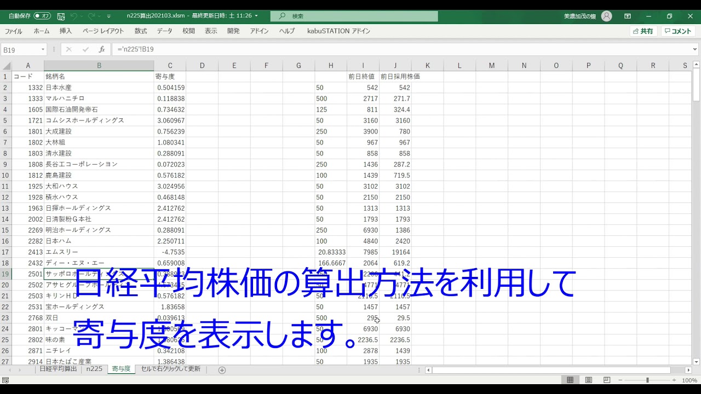Click the value -4.7535 cell

pyautogui.click(x=170, y=252)
